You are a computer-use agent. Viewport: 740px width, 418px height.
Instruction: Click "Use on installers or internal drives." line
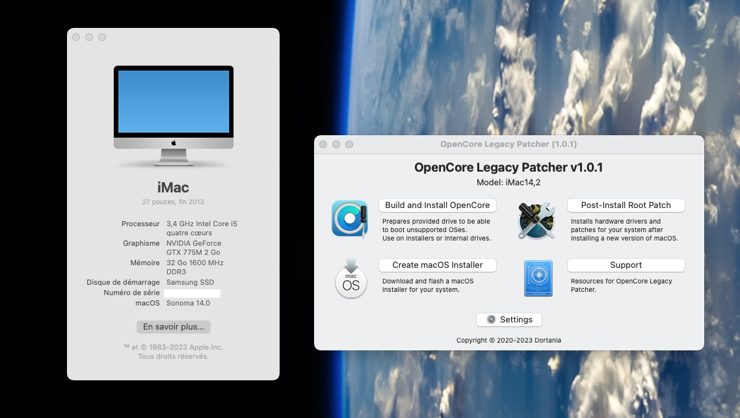click(436, 238)
